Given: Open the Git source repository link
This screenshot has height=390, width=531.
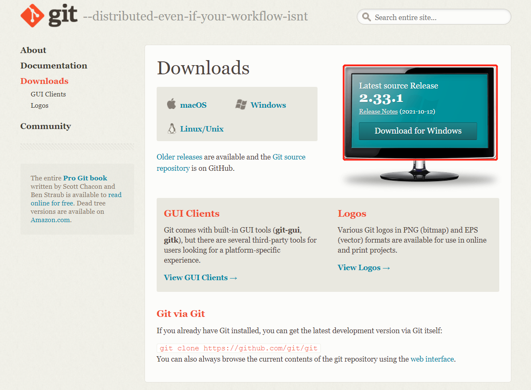Looking at the screenshot, I should coord(231,163).
